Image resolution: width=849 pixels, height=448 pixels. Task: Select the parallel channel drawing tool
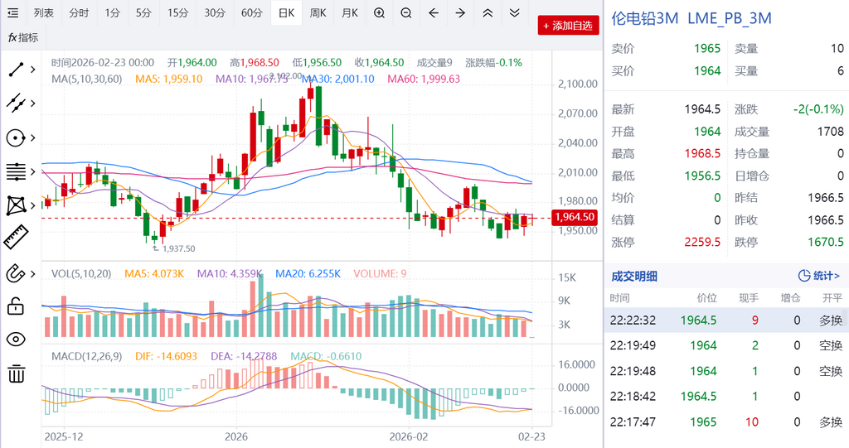(x=16, y=104)
